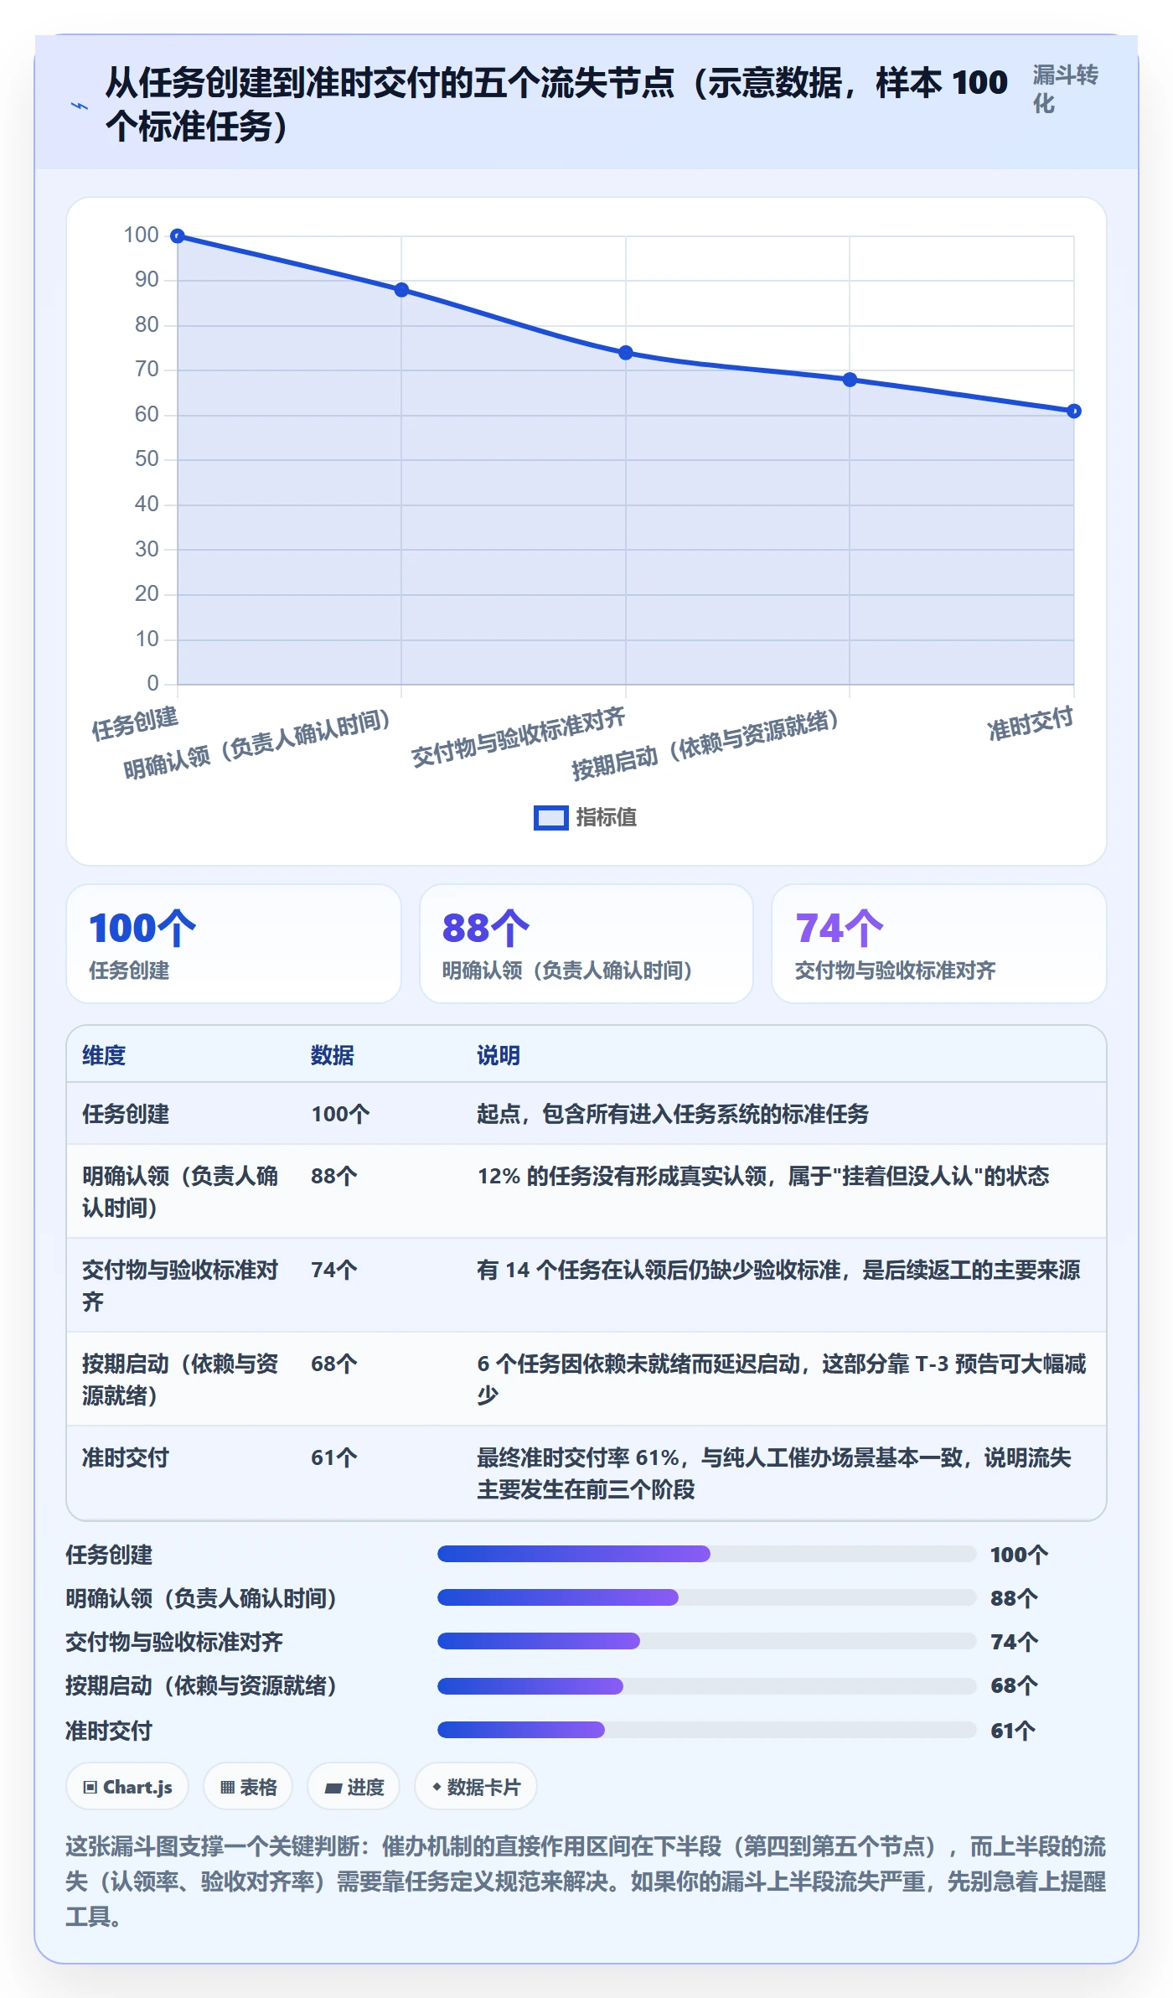Image resolution: width=1173 pixels, height=1998 pixels.
Task: Select the 74个 交付物与验收标准对齐 data card
Action: tap(938, 944)
